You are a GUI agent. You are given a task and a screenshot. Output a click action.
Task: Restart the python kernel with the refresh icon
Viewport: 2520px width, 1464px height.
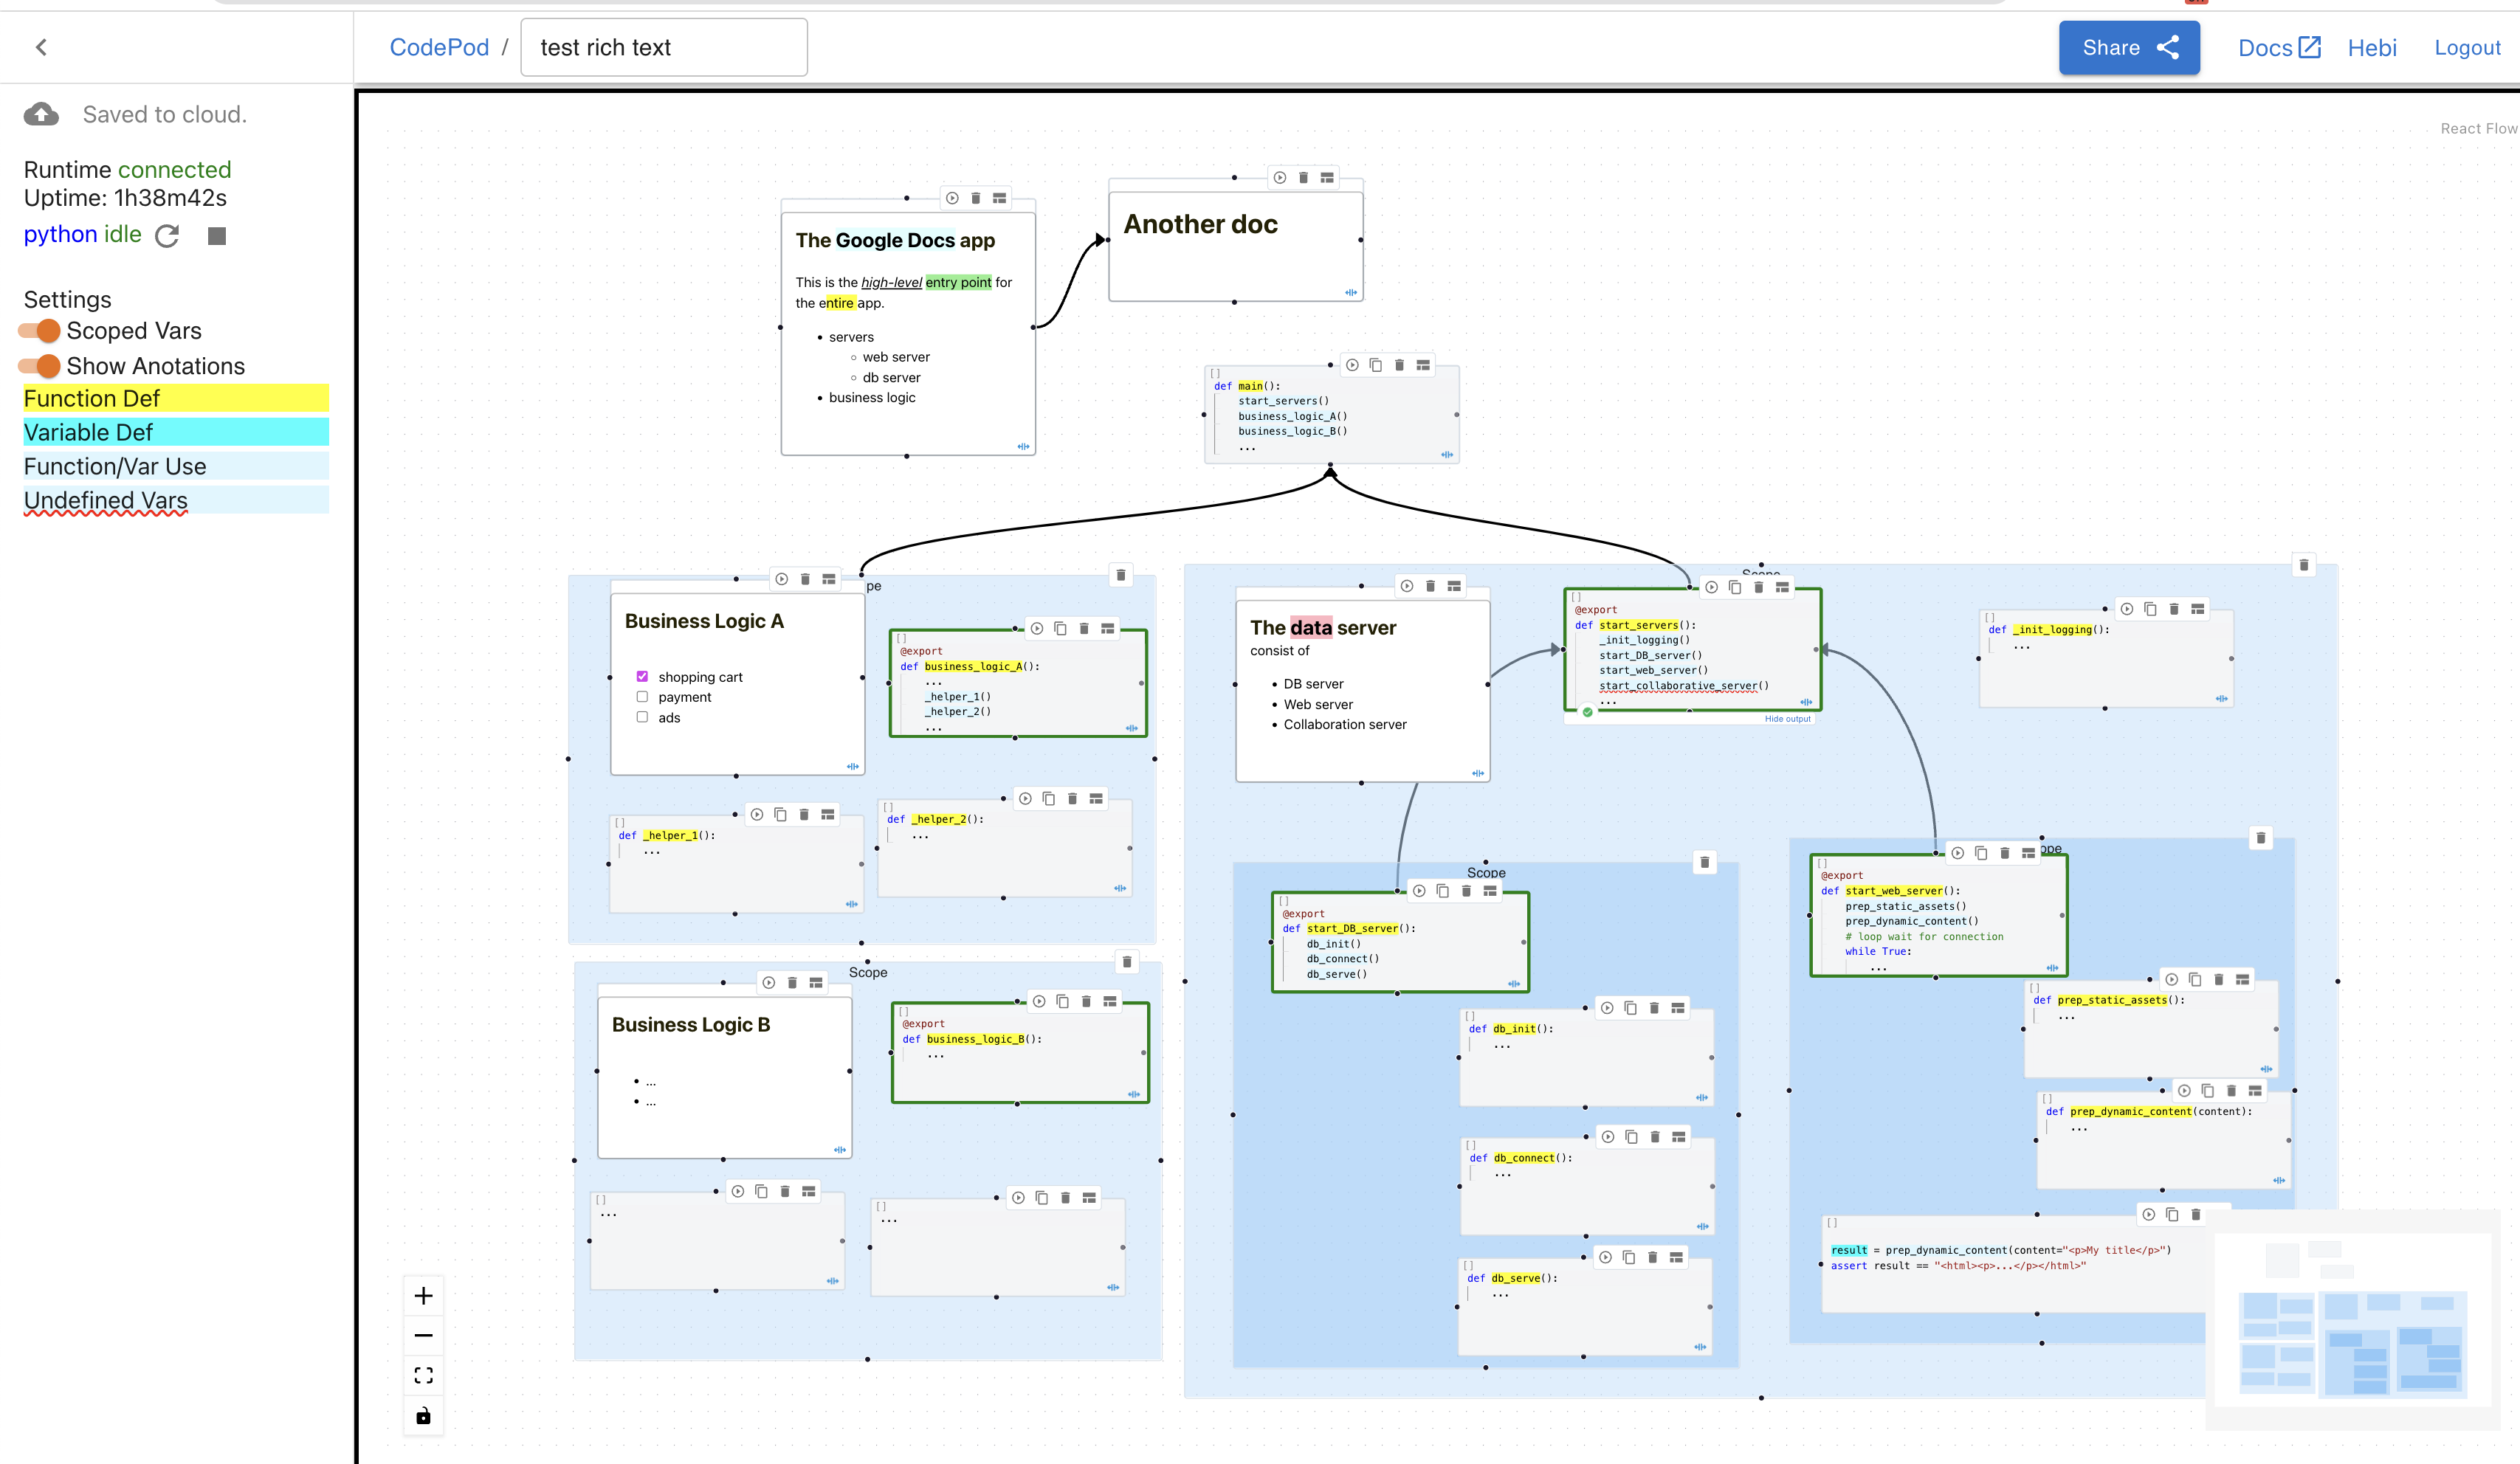pos(167,236)
